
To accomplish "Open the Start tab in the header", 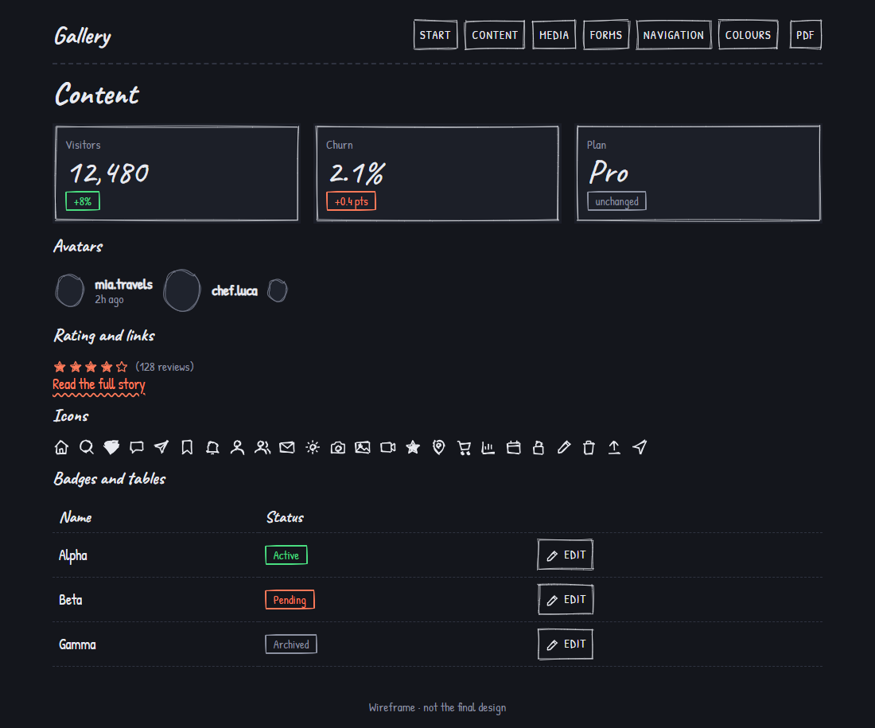I will 435,35.
